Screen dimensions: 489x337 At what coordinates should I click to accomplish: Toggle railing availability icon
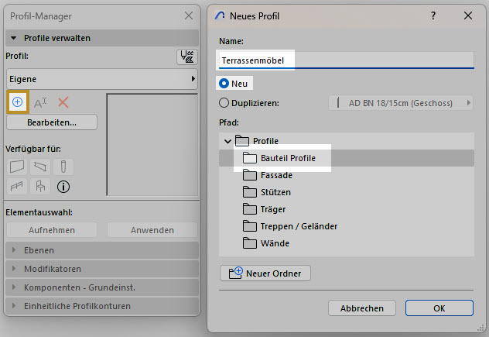coord(17,187)
